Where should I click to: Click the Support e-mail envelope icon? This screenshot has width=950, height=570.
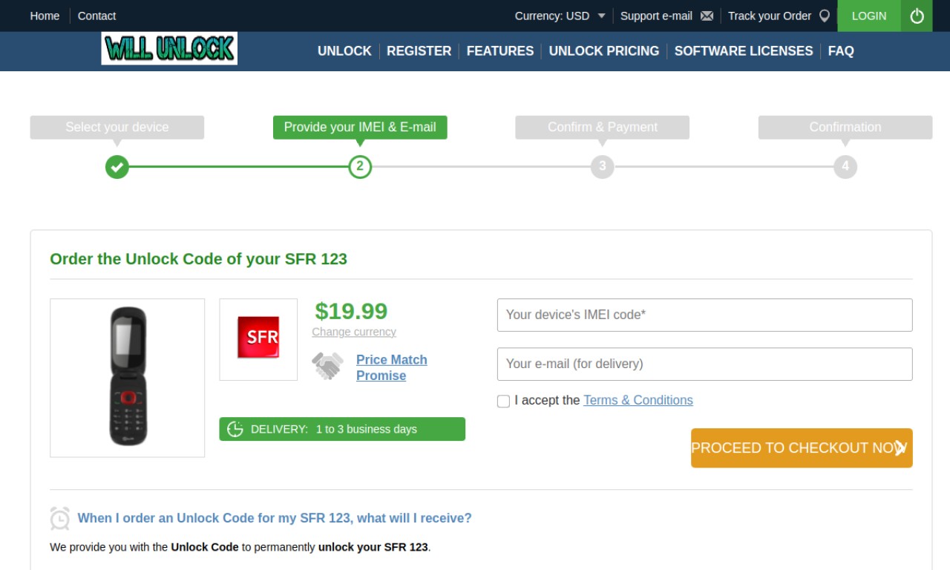pyautogui.click(x=707, y=16)
